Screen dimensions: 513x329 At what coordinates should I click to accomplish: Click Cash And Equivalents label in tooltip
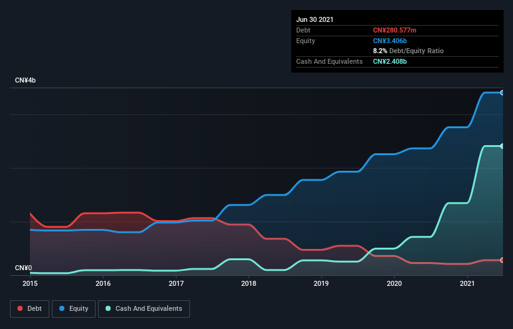(329, 61)
